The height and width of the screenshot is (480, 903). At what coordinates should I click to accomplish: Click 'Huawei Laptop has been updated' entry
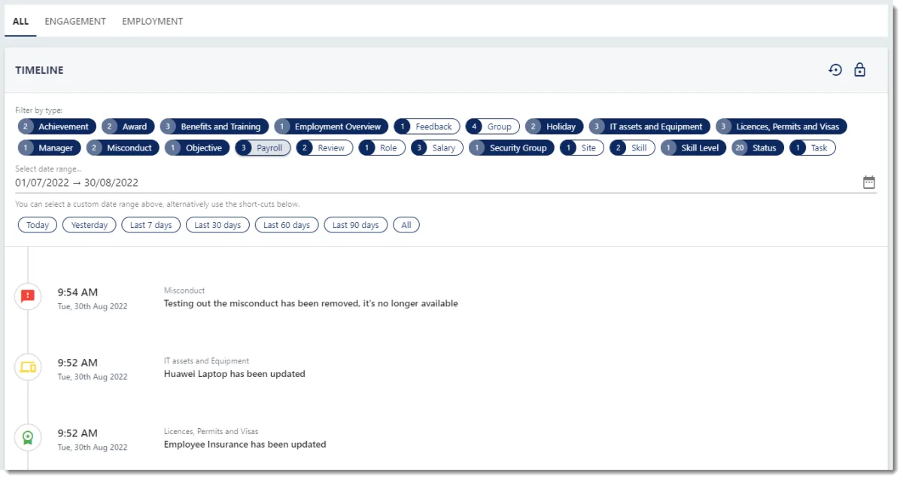point(235,374)
